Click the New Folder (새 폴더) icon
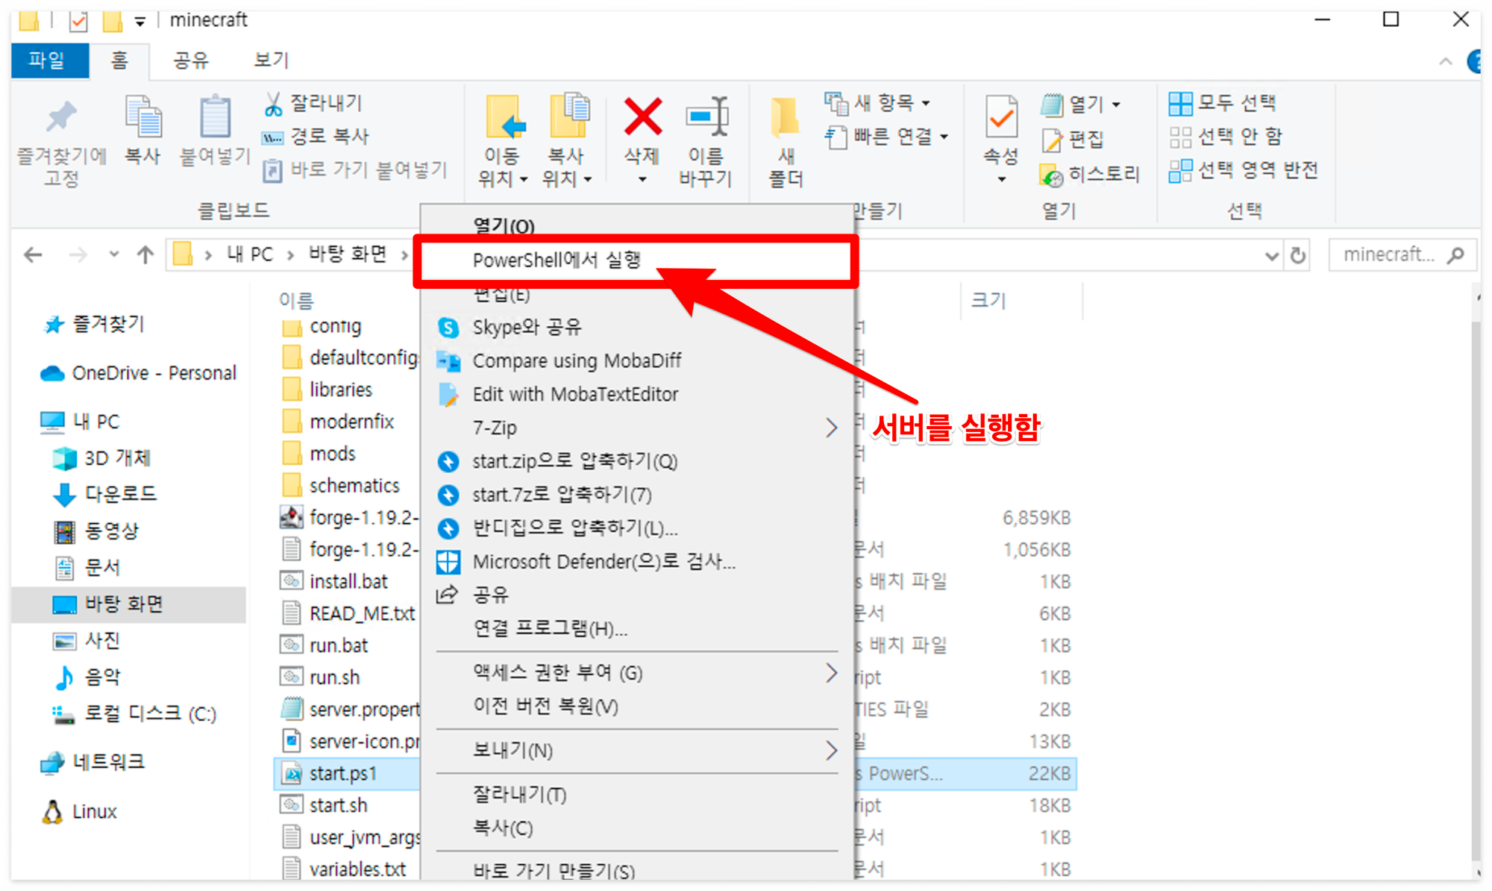 pyautogui.click(x=785, y=117)
